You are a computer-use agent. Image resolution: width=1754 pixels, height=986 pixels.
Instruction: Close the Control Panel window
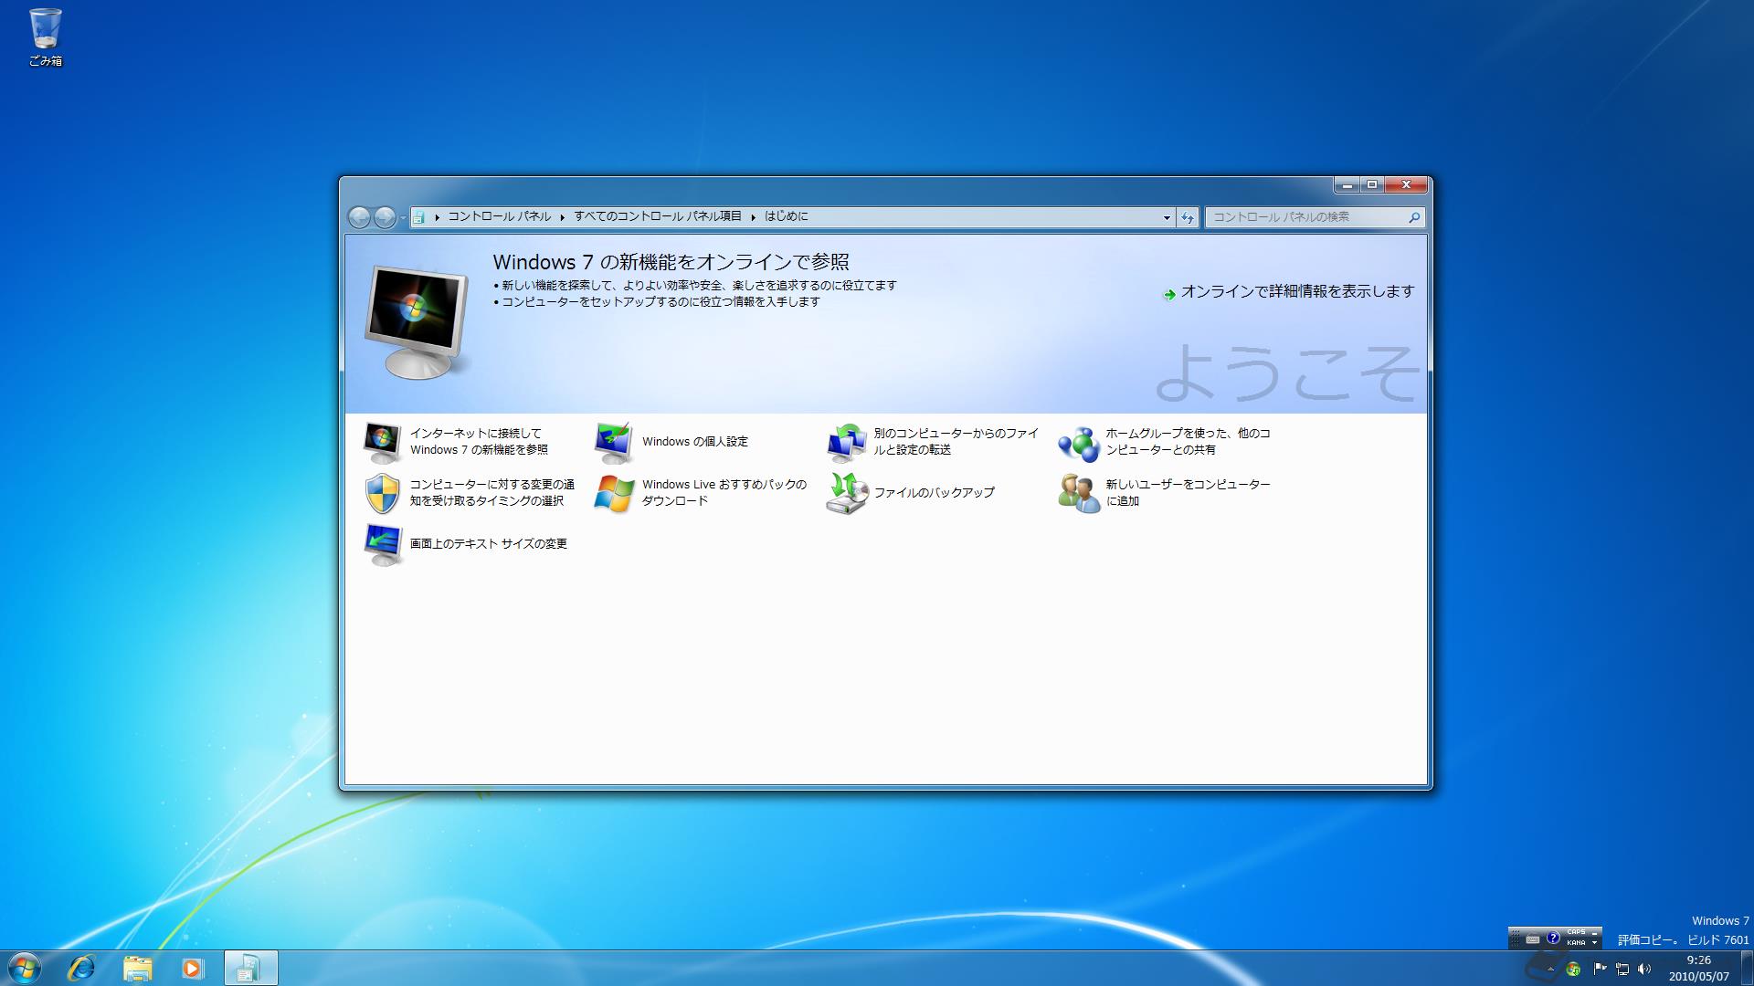point(1406,184)
